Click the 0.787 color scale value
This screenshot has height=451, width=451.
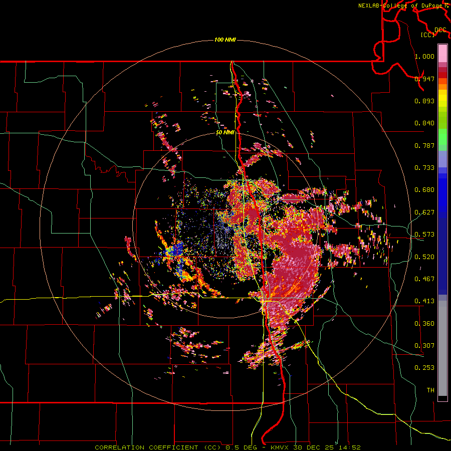pos(424,145)
